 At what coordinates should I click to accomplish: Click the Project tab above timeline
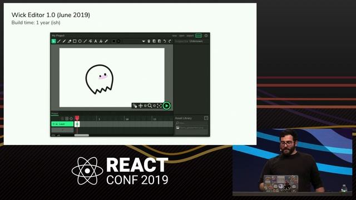coord(55,114)
